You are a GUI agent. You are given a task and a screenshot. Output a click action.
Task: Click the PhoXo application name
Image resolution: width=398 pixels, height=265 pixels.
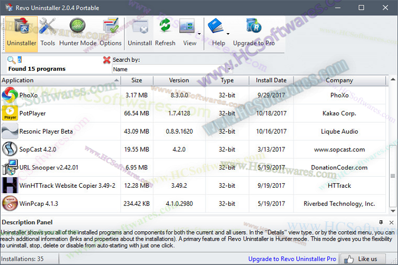click(x=28, y=95)
